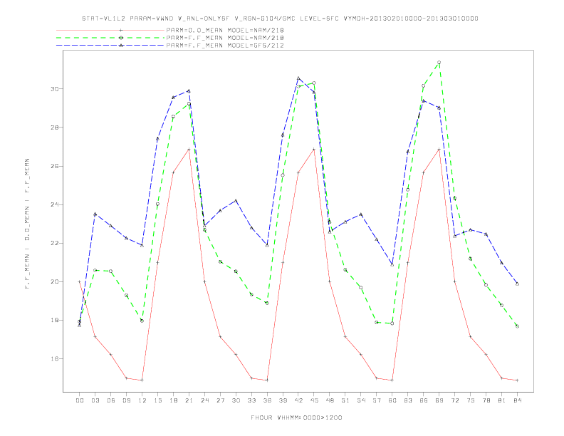Click the green circle marker at hour 84

[517, 326]
